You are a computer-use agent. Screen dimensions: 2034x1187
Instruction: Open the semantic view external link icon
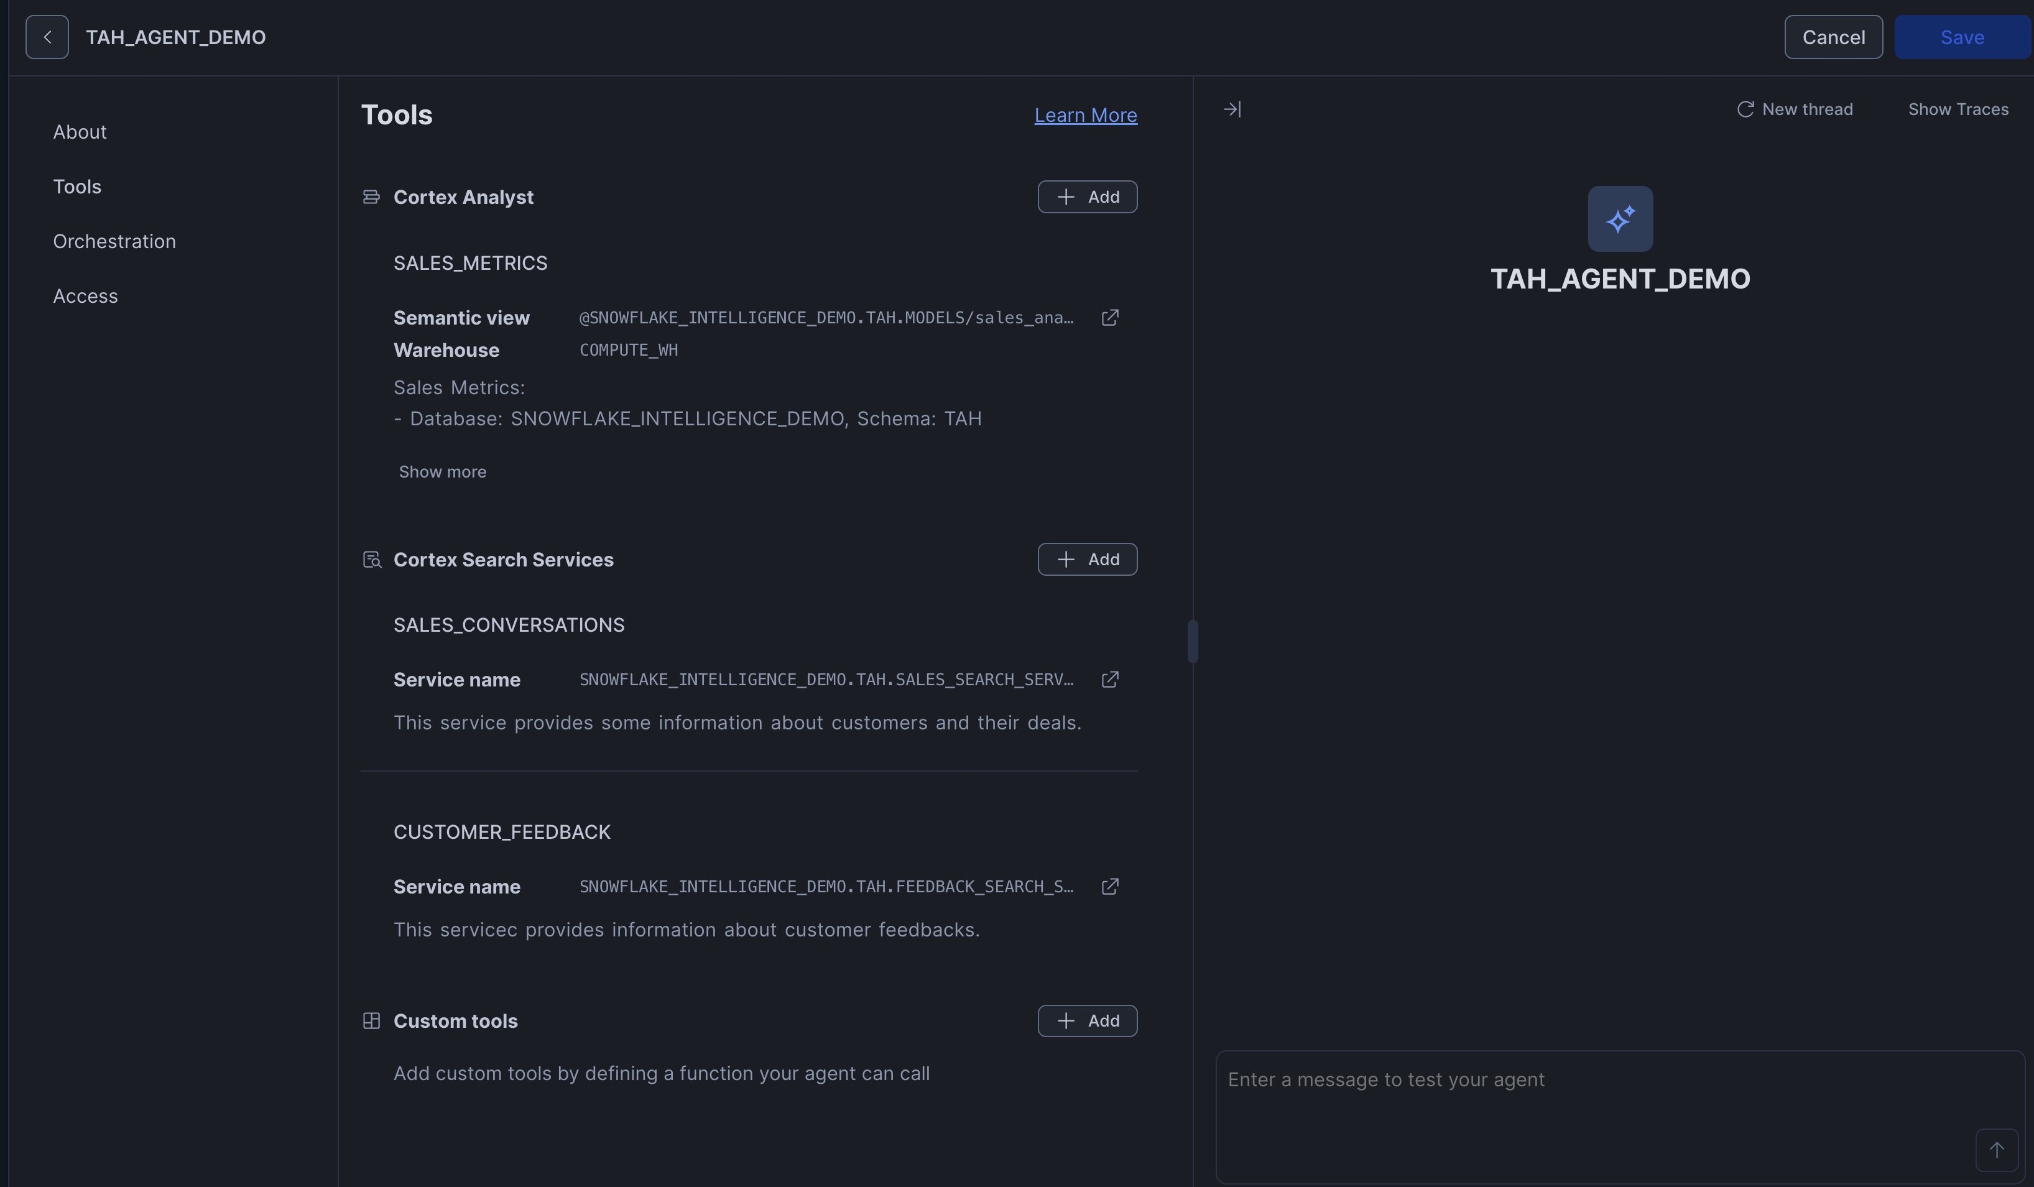[x=1110, y=318]
